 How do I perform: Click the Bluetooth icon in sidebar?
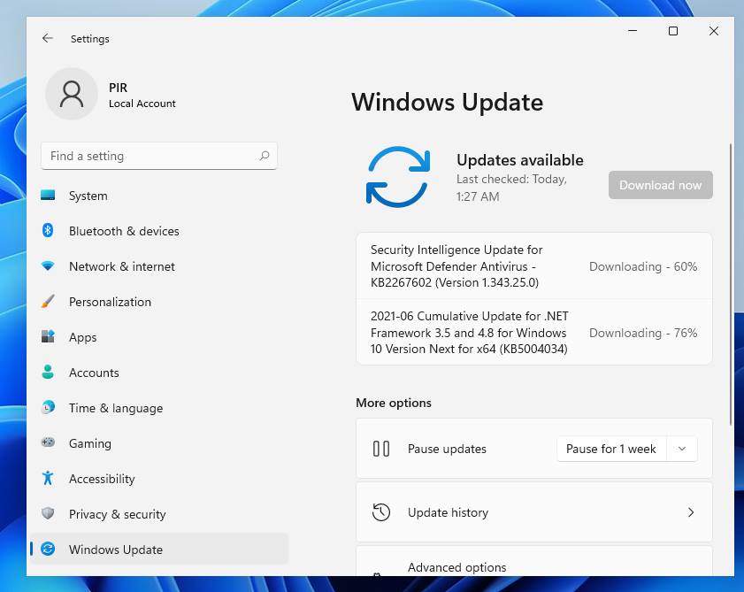tap(48, 230)
